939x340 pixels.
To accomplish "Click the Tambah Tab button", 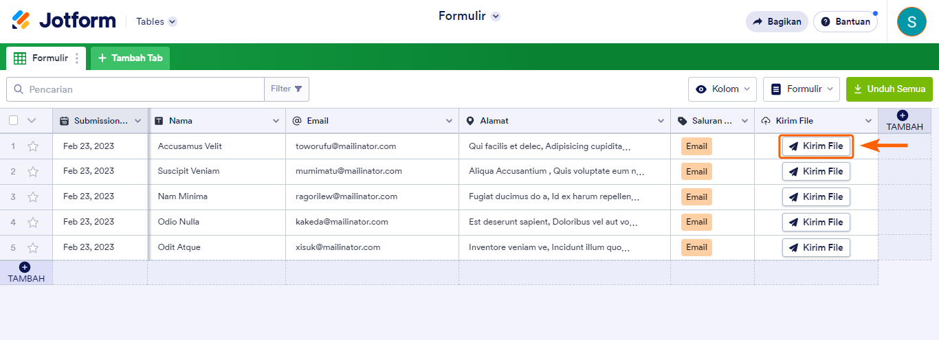I will 131,58.
